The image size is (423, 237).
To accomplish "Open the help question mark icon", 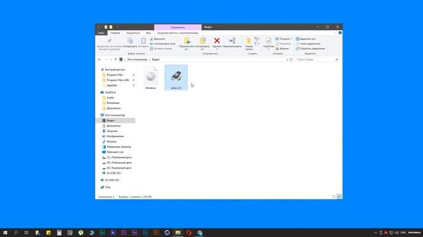I will click(x=340, y=33).
